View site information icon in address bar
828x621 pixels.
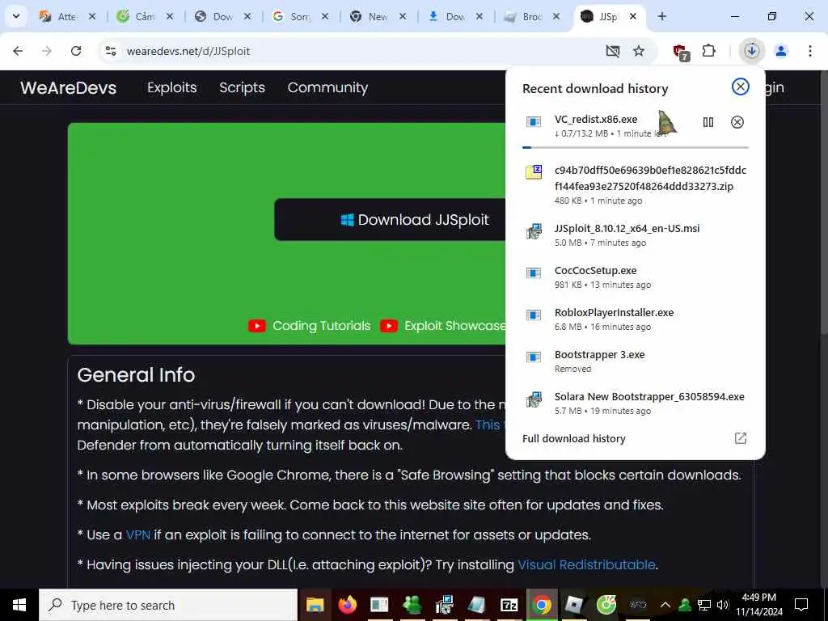[110, 51]
